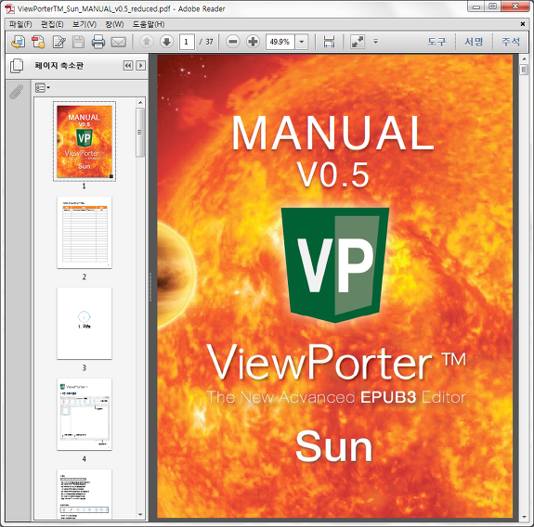Click the Save file icon

coord(78,42)
